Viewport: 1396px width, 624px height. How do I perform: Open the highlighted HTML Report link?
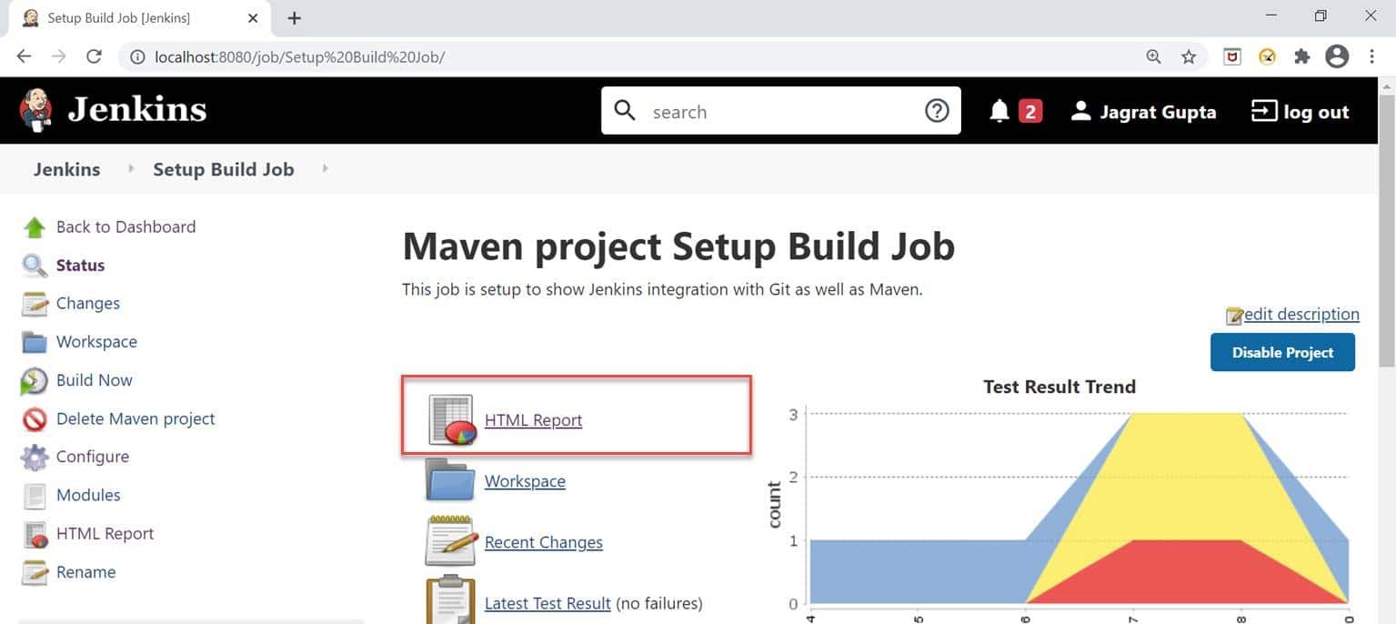pos(533,419)
